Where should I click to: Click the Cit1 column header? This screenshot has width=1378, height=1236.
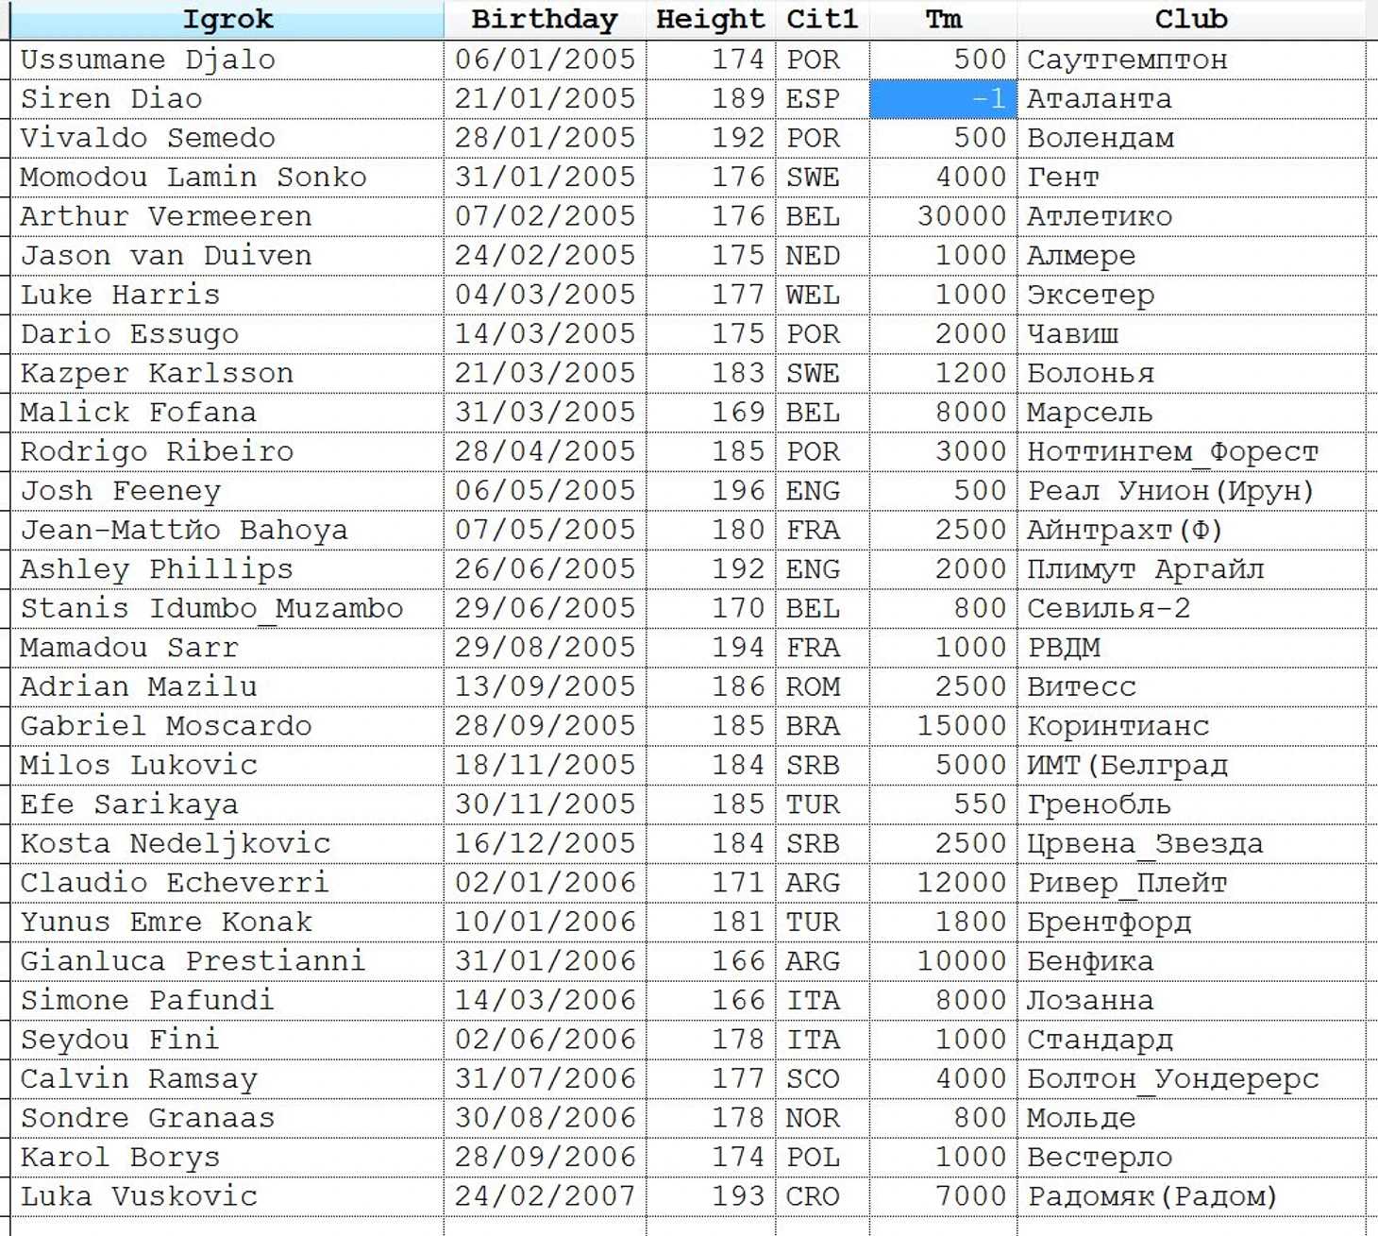tap(822, 19)
